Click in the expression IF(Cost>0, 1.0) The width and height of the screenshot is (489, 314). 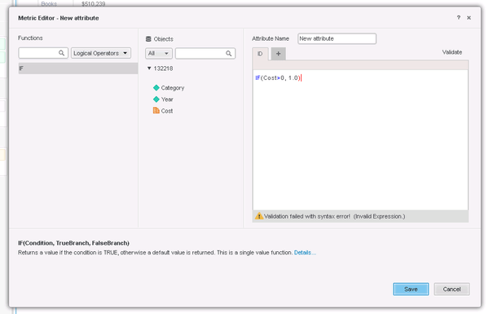point(278,77)
